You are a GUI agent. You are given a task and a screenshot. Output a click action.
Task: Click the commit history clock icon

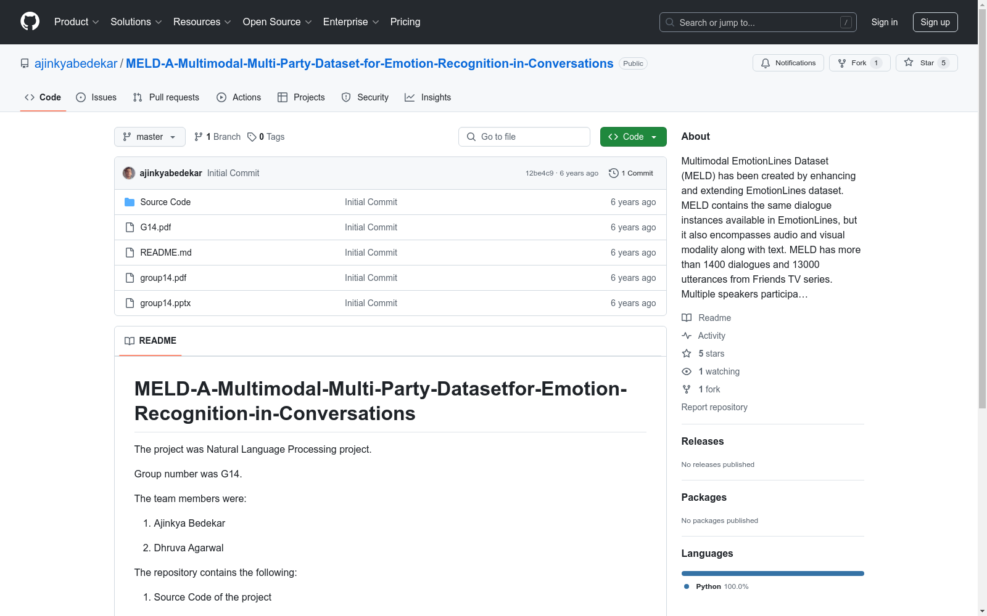pyautogui.click(x=614, y=173)
